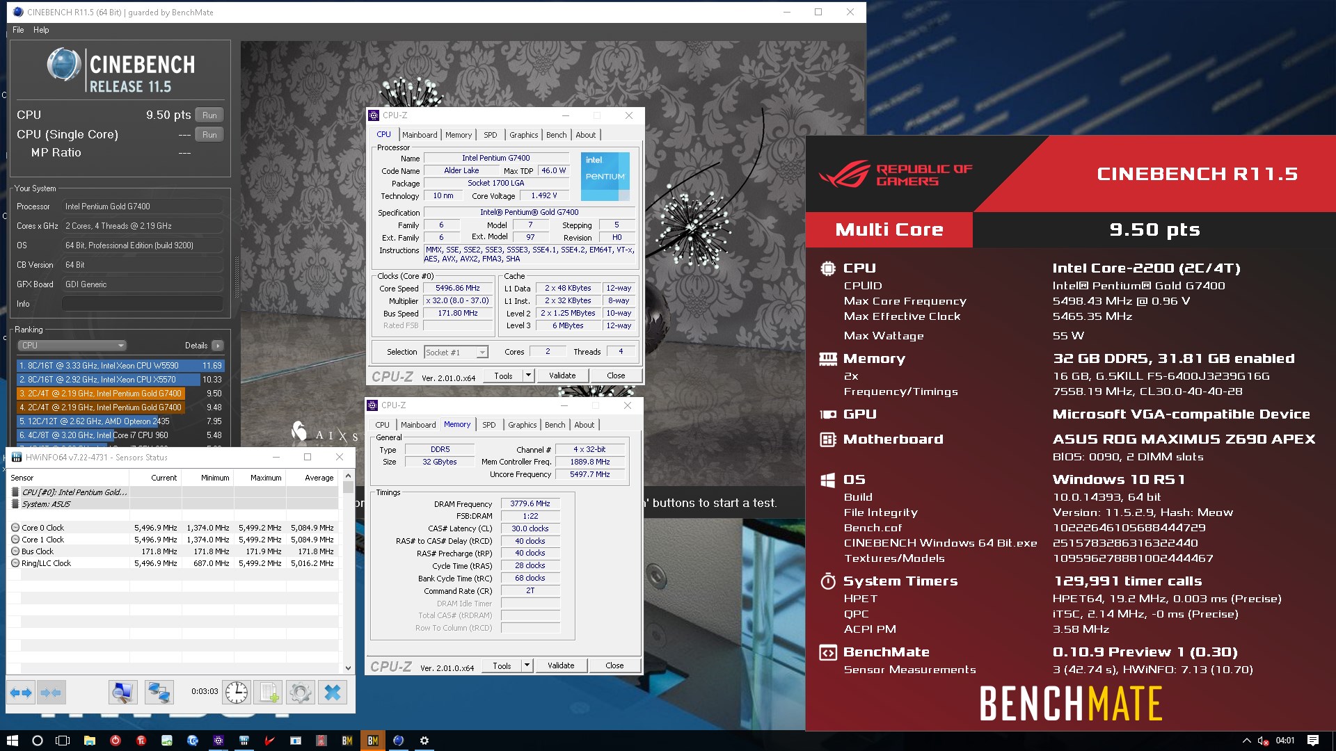Open notification action center
This screenshot has width=1336, height=751.
click(1313, 741)
